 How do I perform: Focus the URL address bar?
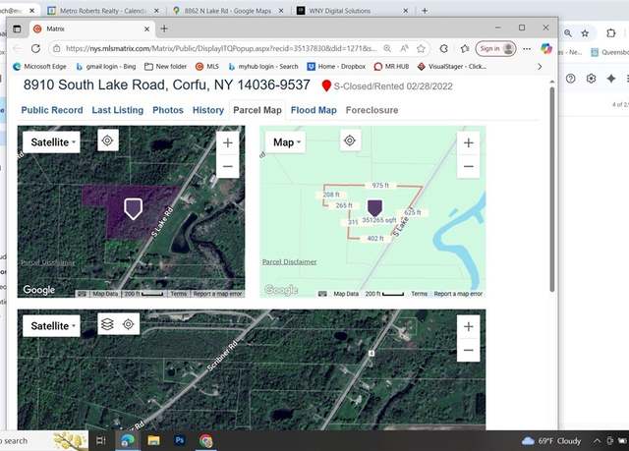coord(220,48)
